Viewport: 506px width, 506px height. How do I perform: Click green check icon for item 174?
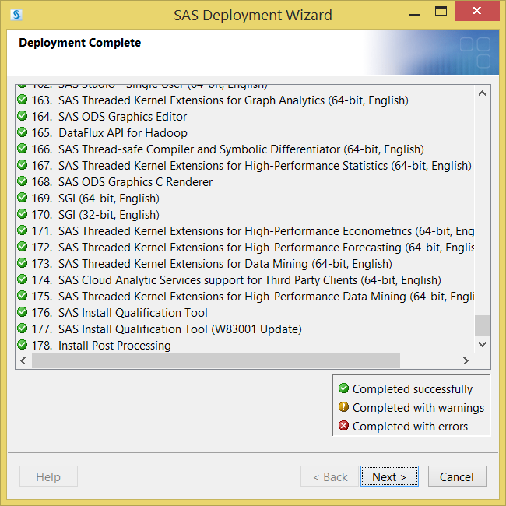point(22,279)
